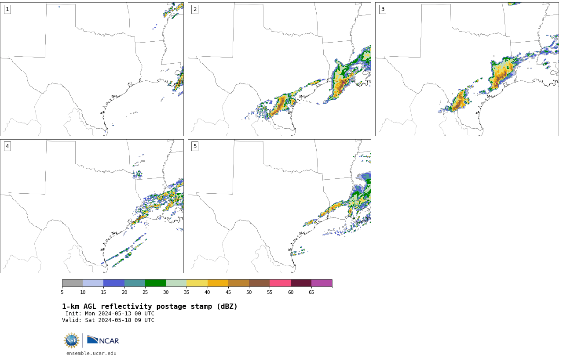Screen dimensions: 563x358
Task: Open ensemble member 3 reflectivity map
Action: 467,69
